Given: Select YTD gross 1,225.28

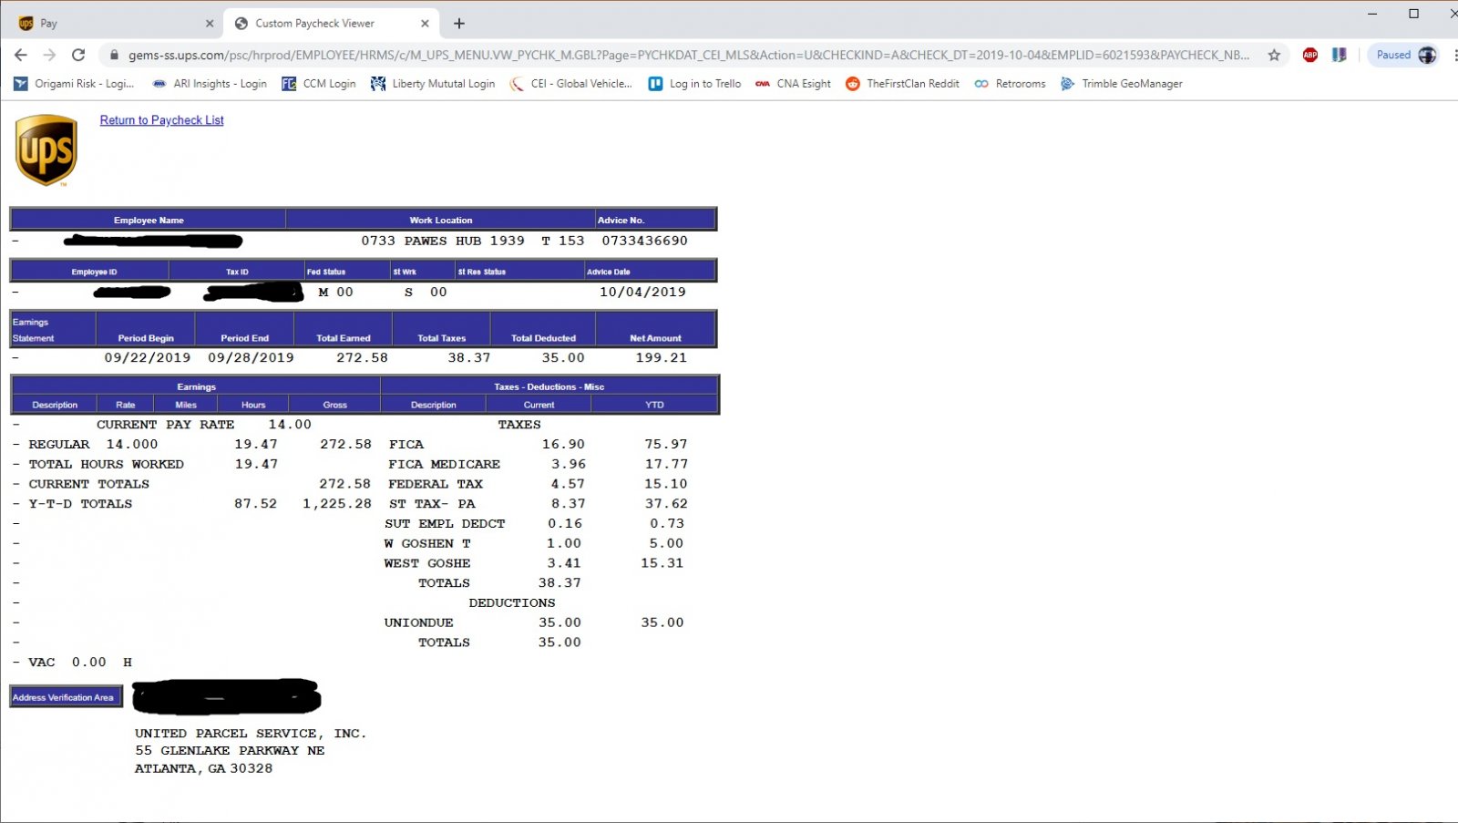Looking at the screenshot, I should point(337,503).
